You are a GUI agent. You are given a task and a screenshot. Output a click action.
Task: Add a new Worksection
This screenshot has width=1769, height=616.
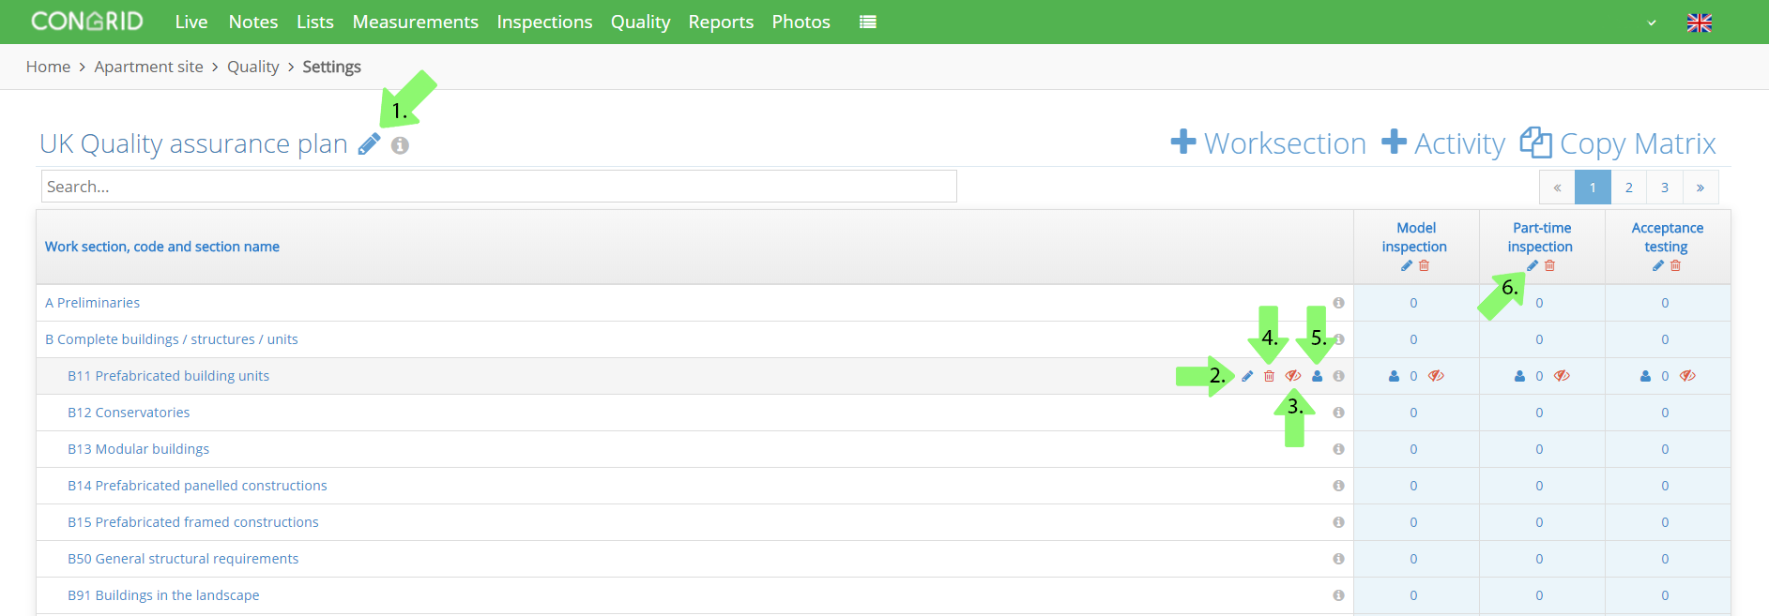tap(1269, 143)
